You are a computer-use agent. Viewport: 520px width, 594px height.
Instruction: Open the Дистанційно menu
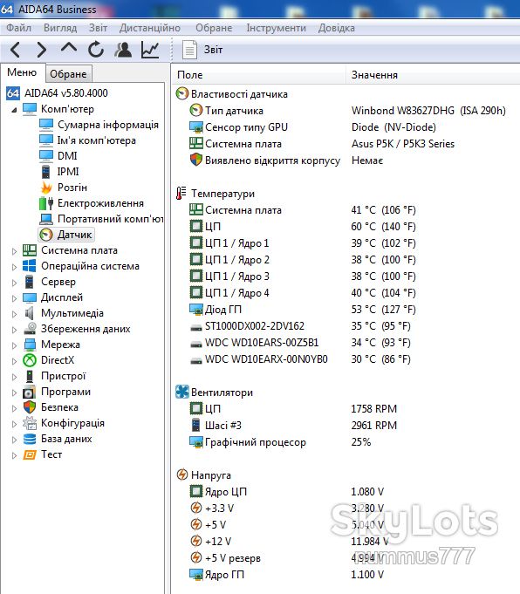coord(150,28)
